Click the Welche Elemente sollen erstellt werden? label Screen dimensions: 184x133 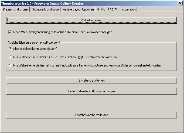pos(34,43)
